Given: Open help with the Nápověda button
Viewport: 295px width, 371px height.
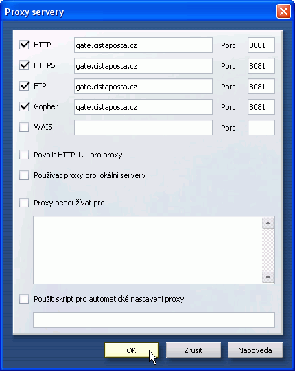Looking at the screenshot, I should coord(255,350).
